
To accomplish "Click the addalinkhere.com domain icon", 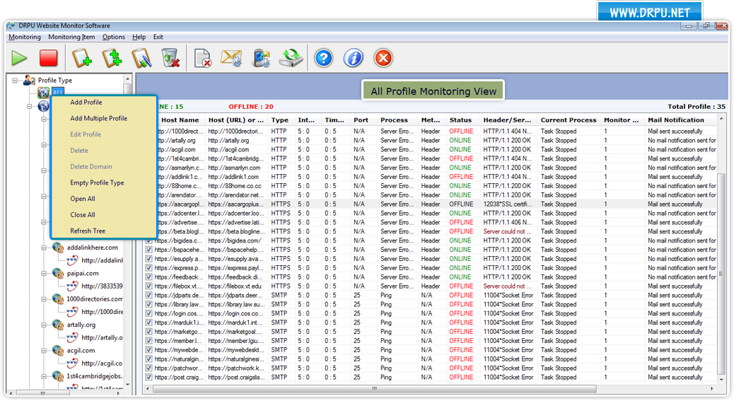I will [58, 247].
